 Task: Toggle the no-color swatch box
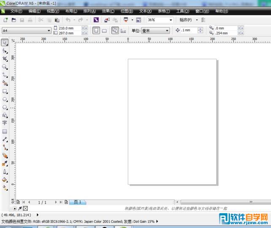point(25,208)
